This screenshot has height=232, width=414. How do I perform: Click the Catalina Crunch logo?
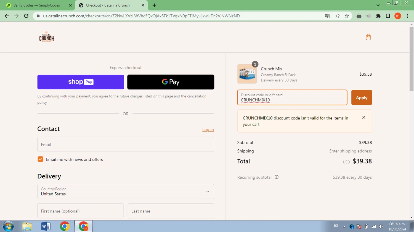click(x=47, y=37)
